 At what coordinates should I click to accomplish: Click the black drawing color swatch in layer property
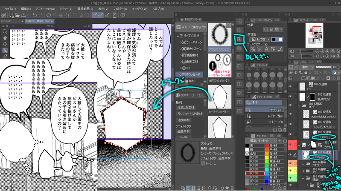coord(274,39)
